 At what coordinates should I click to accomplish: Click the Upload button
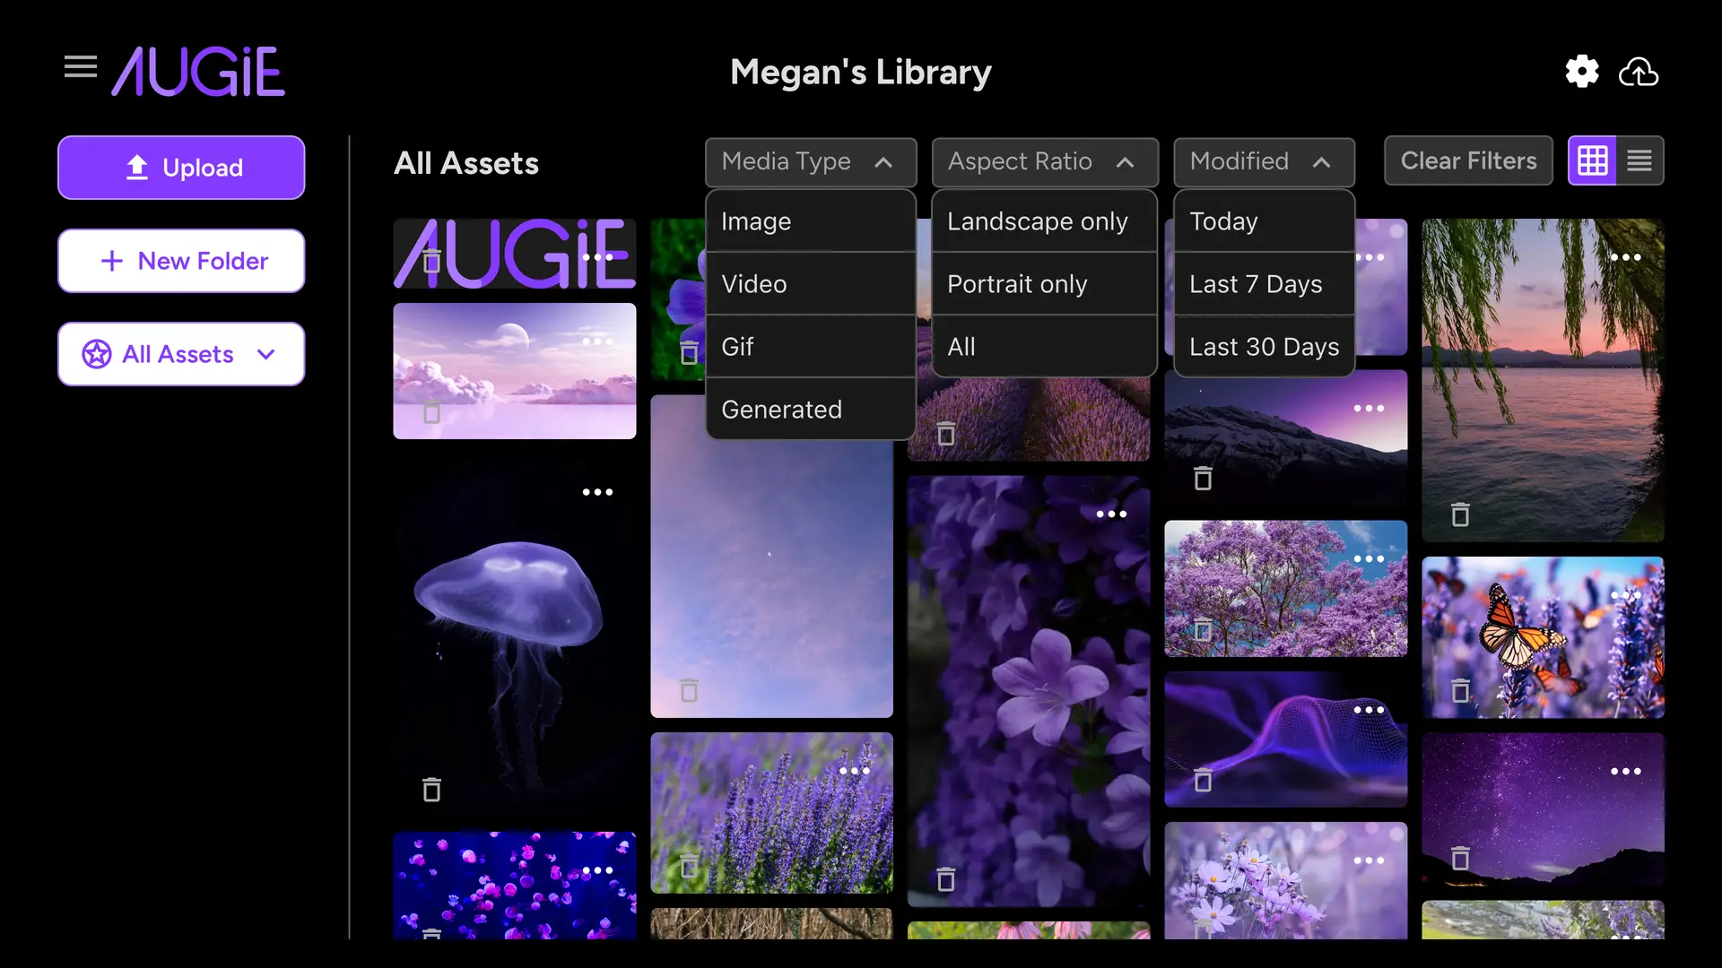(x=181, y=168)
